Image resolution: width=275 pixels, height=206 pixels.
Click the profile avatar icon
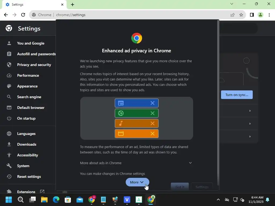click(260, 15)
